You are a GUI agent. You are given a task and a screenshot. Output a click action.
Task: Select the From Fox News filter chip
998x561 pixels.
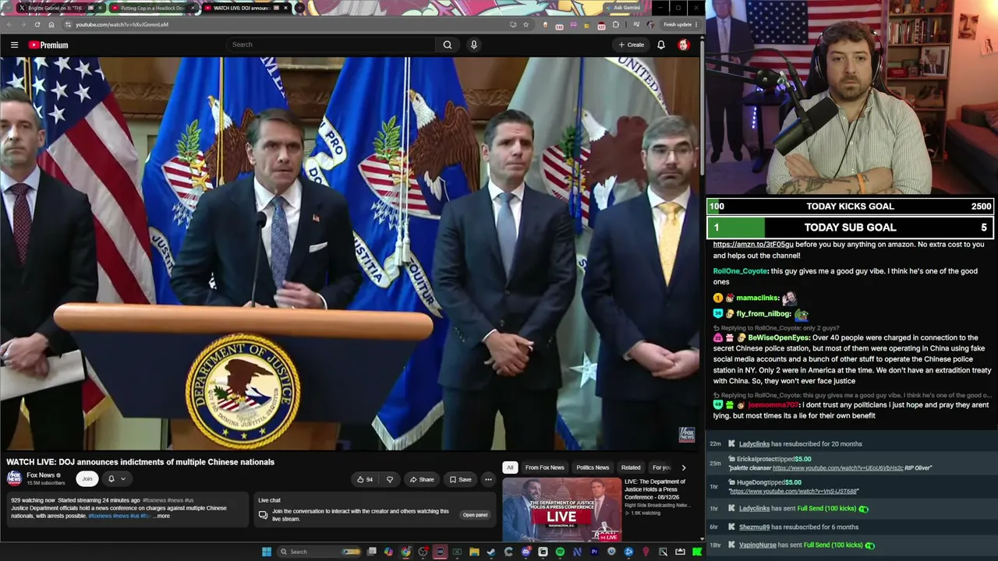[544, 467]
